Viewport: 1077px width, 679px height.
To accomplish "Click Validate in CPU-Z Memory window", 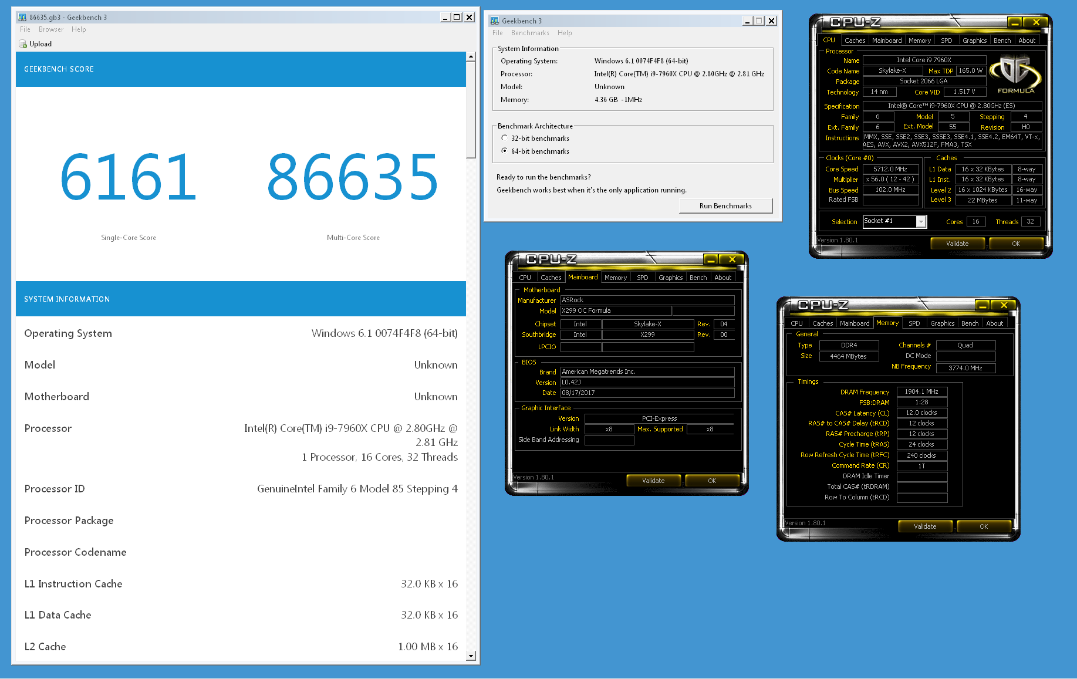I will pos(926,526).
